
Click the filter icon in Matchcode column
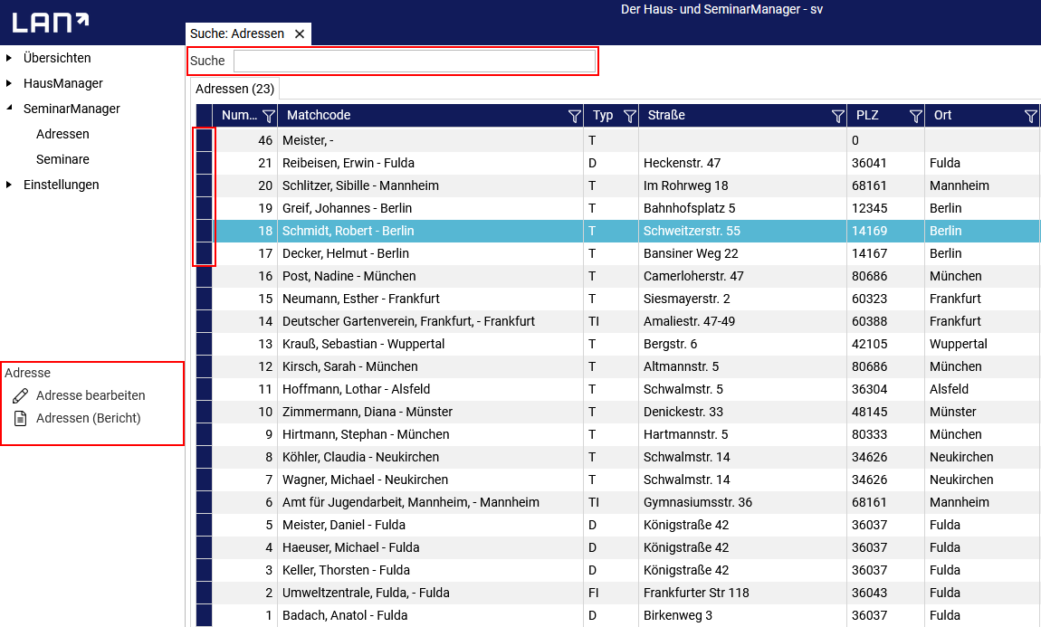point(574,116)
